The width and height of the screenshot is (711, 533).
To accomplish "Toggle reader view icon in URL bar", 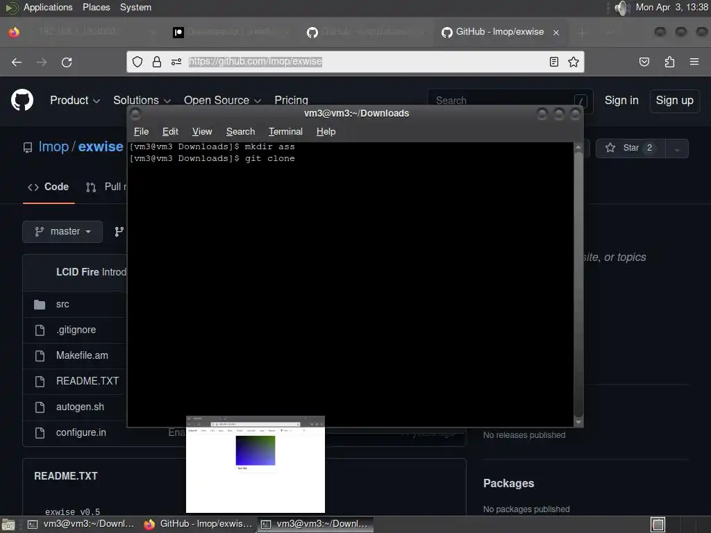I will coord(553,62).
